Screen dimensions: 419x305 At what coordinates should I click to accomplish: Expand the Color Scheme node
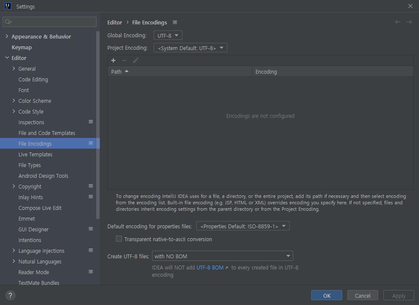click(14, 101)
